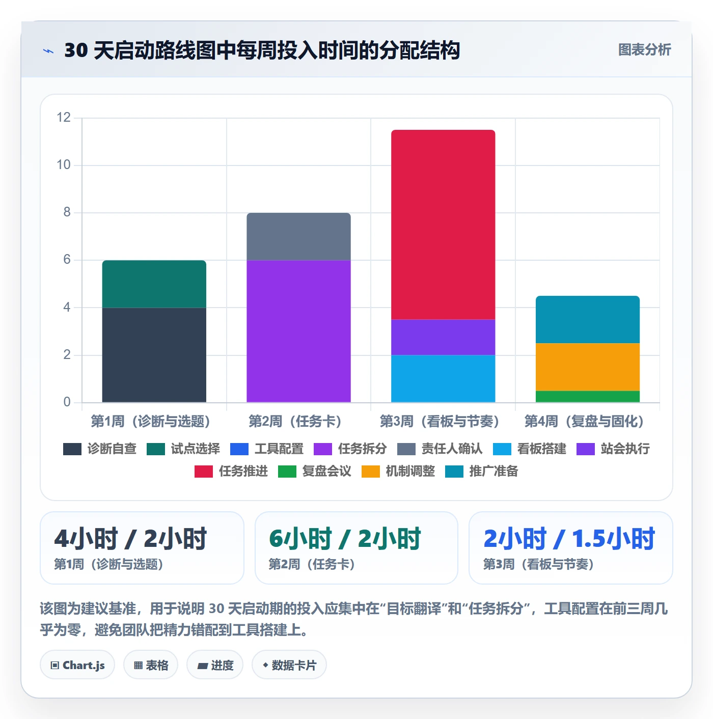Viewport: 713px width, 719px height.
Task: Select the 第2周（任务卡）axis label
Action: [295, 422]
